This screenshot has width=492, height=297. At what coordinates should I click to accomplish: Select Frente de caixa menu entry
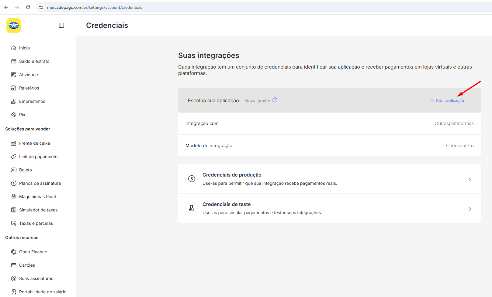pos(35,143)
